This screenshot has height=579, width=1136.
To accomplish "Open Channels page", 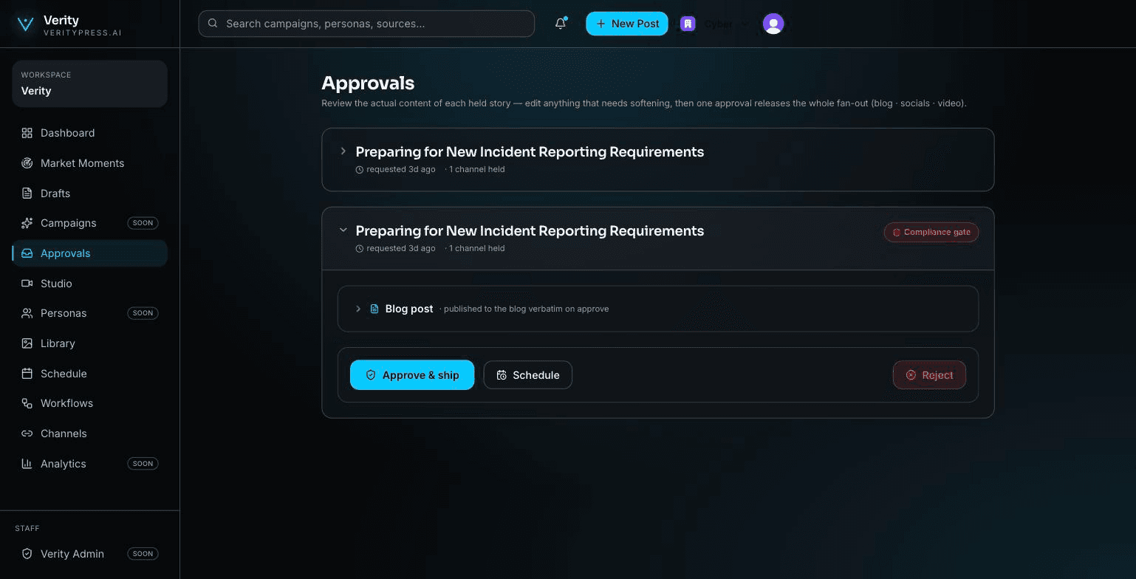I will [89, 434].
